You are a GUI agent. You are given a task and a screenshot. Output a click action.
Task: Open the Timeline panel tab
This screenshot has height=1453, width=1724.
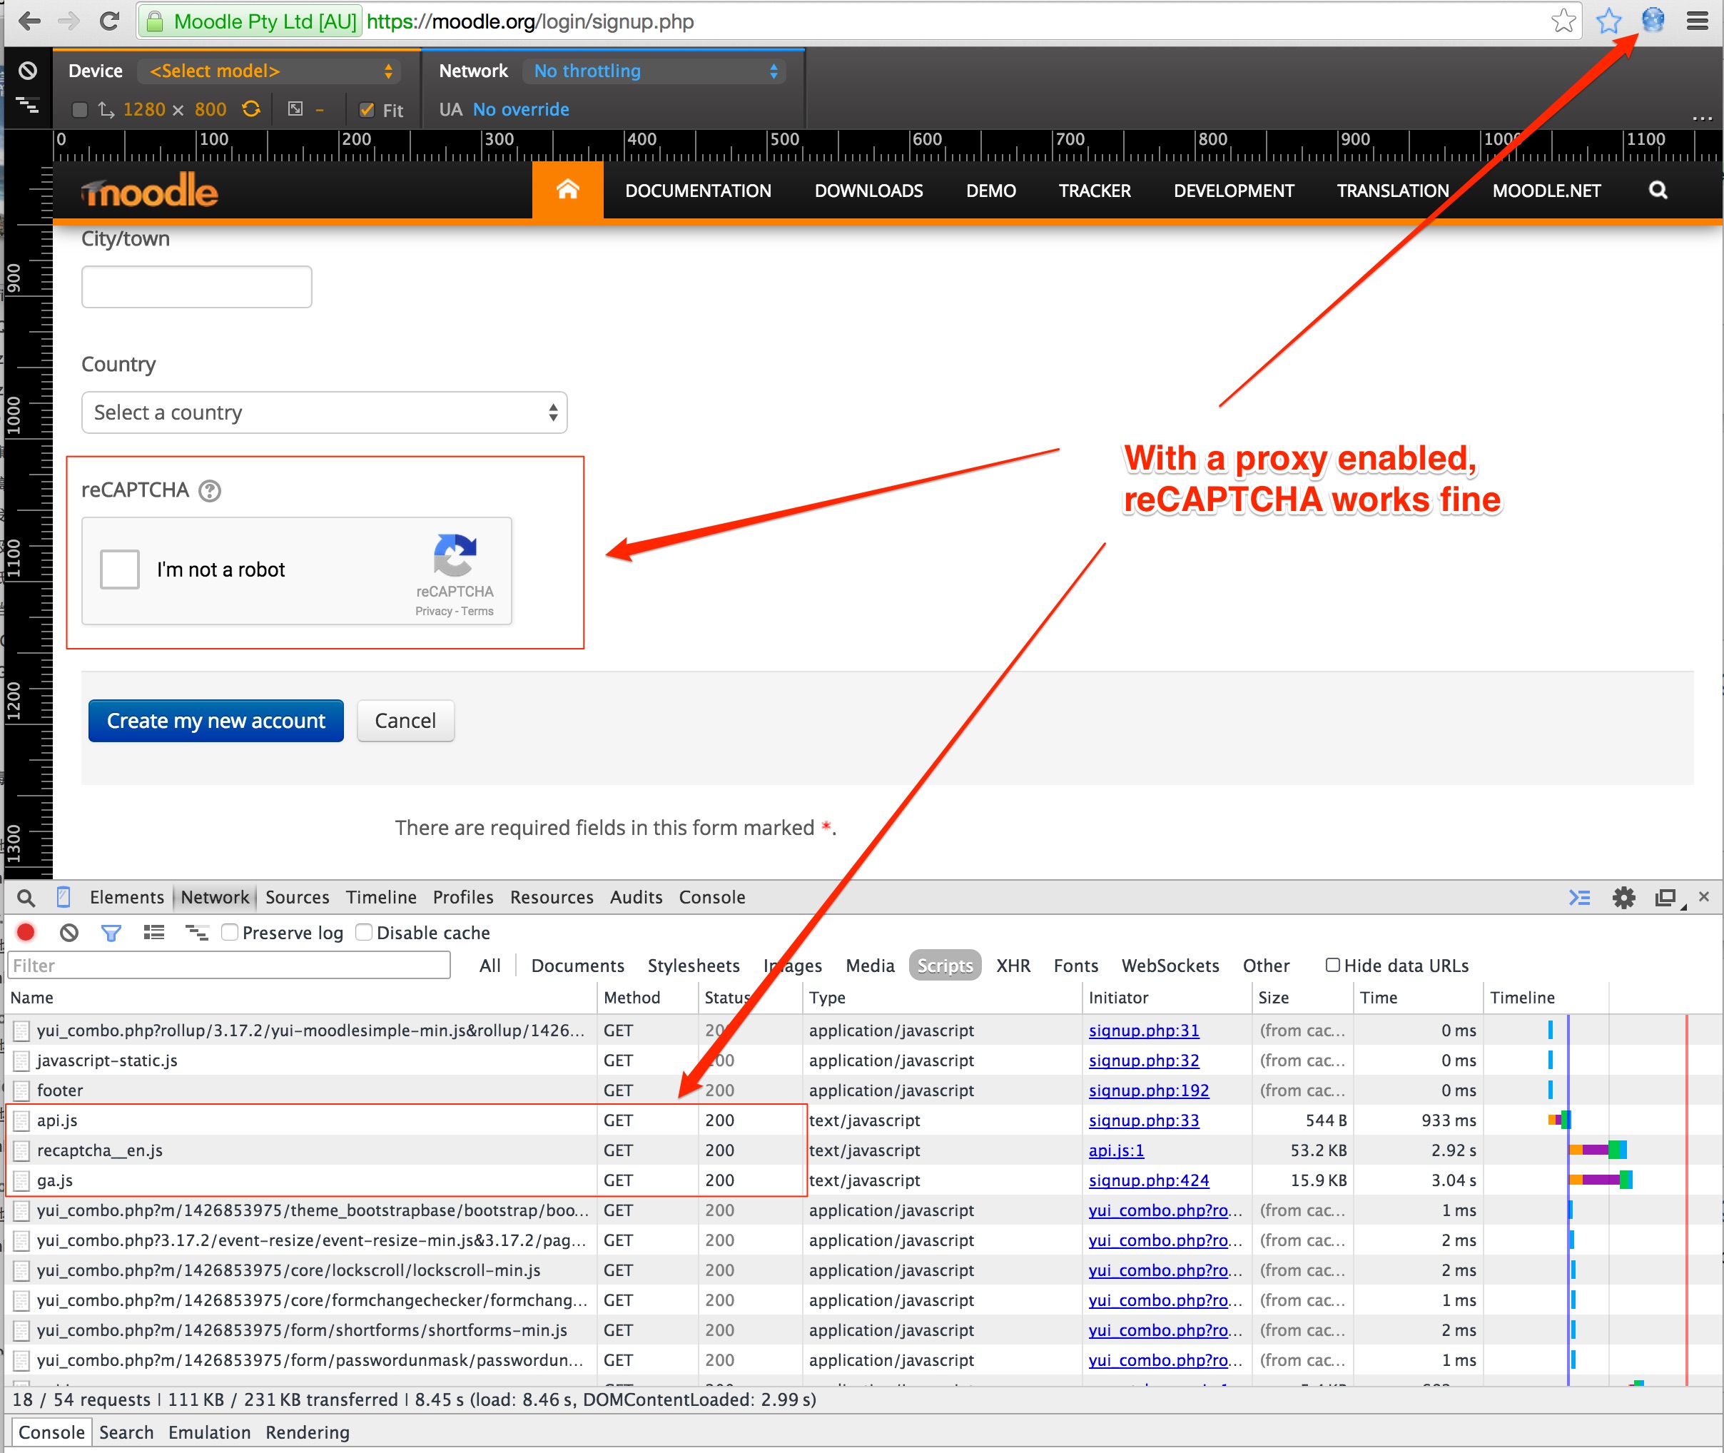coord(381,898)
